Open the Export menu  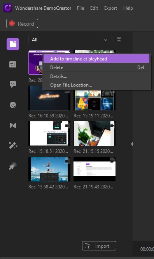110,8
